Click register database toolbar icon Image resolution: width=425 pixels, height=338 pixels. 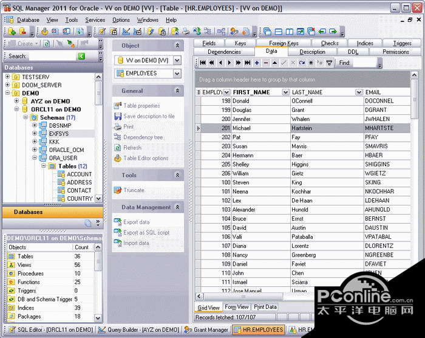[12, 32]
